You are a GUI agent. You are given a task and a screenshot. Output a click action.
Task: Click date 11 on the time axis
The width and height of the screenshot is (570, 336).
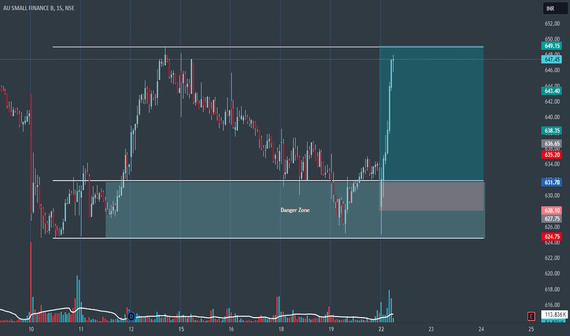(81, 329)
